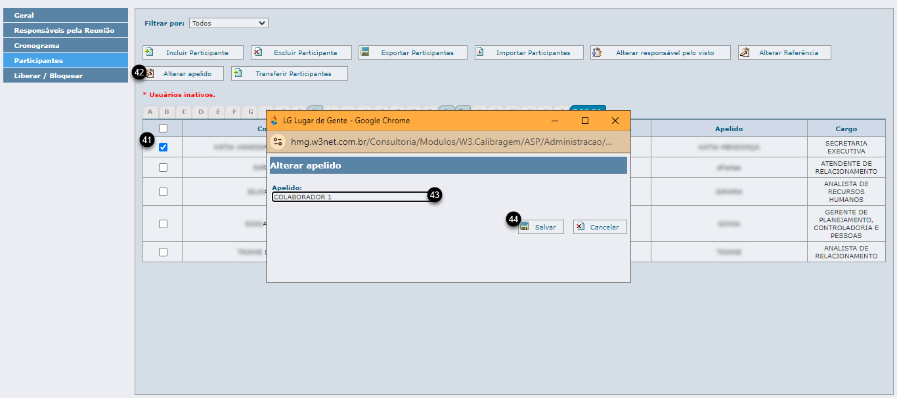
Task: Filter names by letter A tab
Action: pos(150,111)
